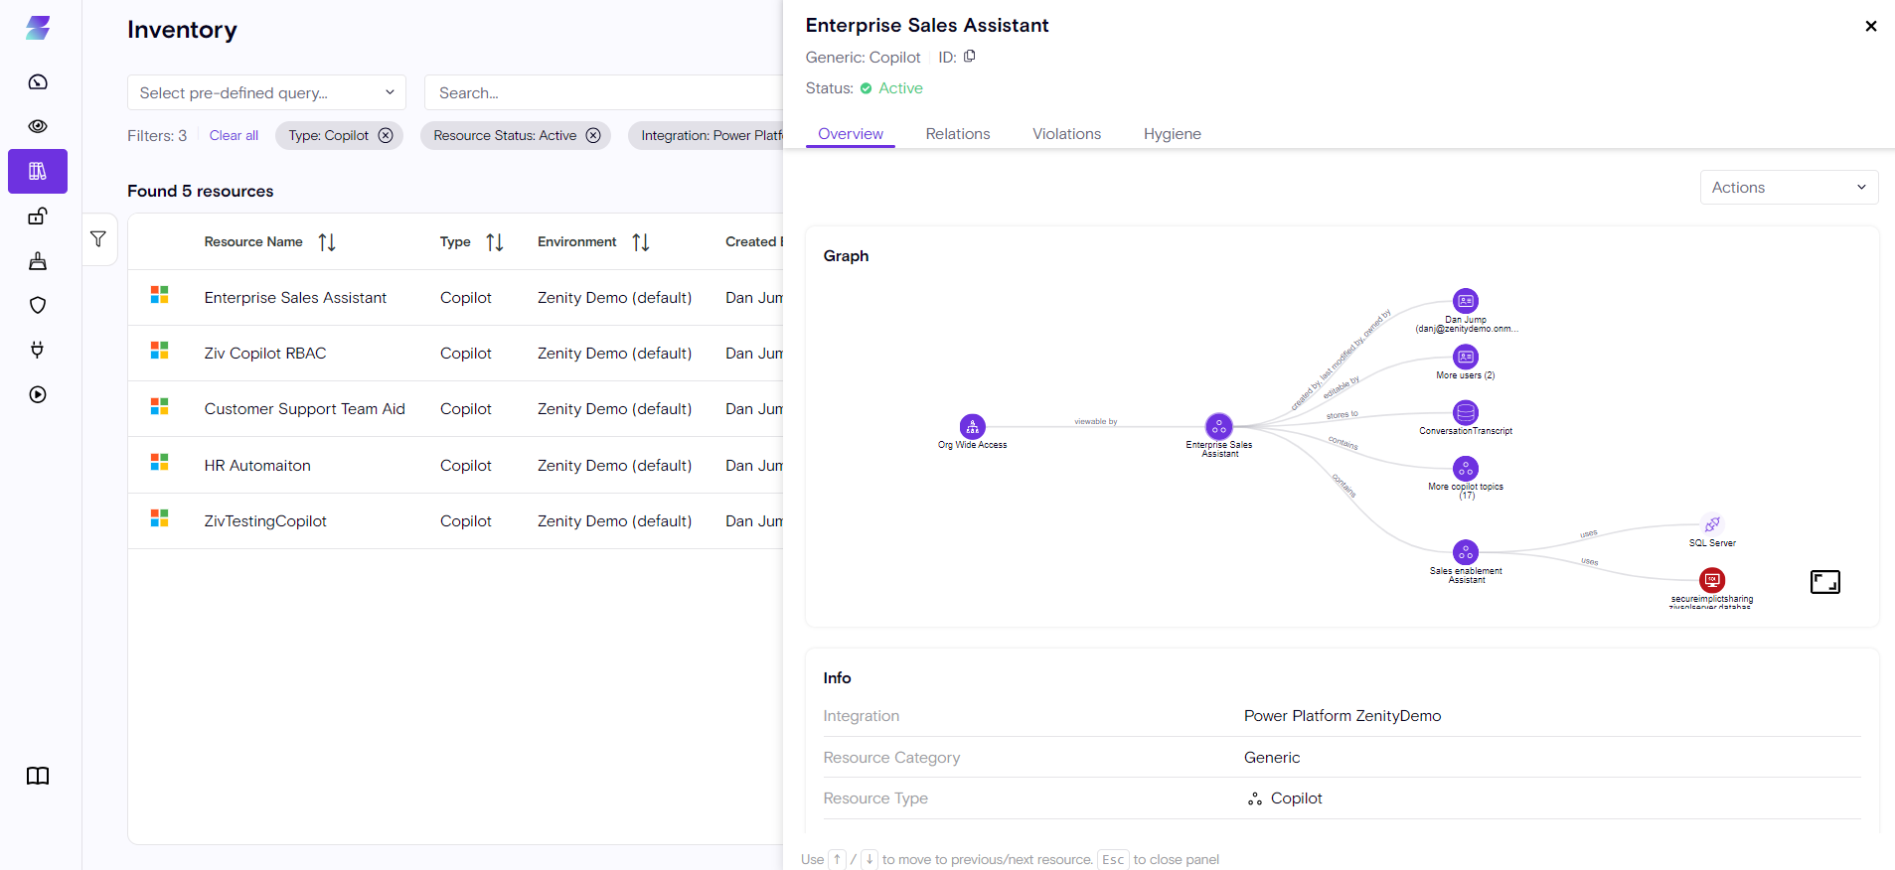Screen dimensions: 1895x870
Task: Select the Ziv Copilot RBAC row
Action: pos(265,354)
